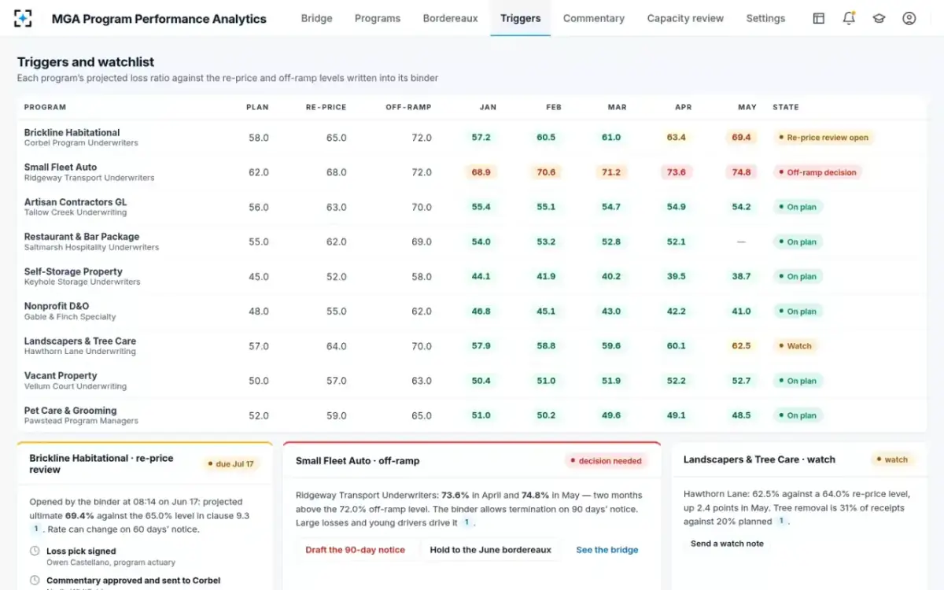Follow the See the bridge link

click(607, 550)
